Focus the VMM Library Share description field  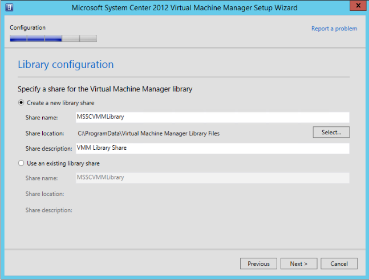click(212, 148)
